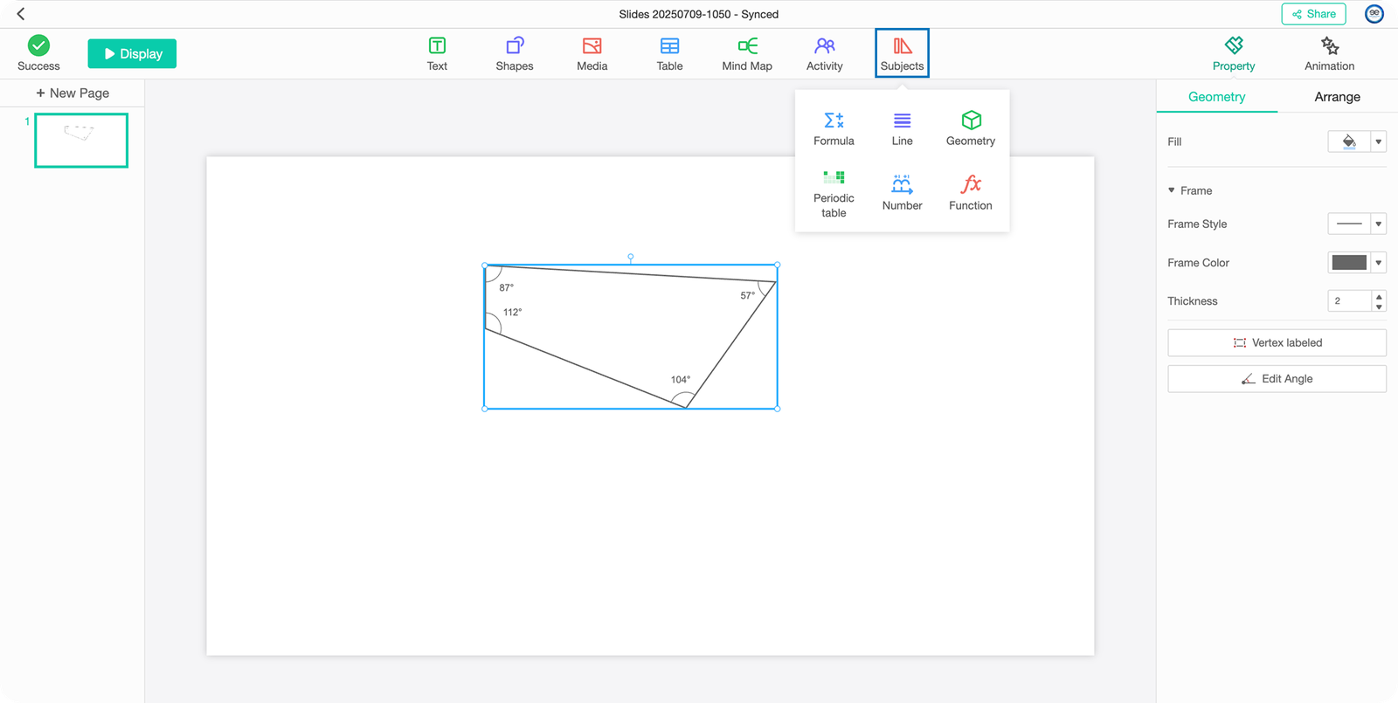The height and width of the screenshot is (703, 1398).
Task: Select the page 1 slide thumbnail
Action: pyautogui.click(x=81, y=140)
